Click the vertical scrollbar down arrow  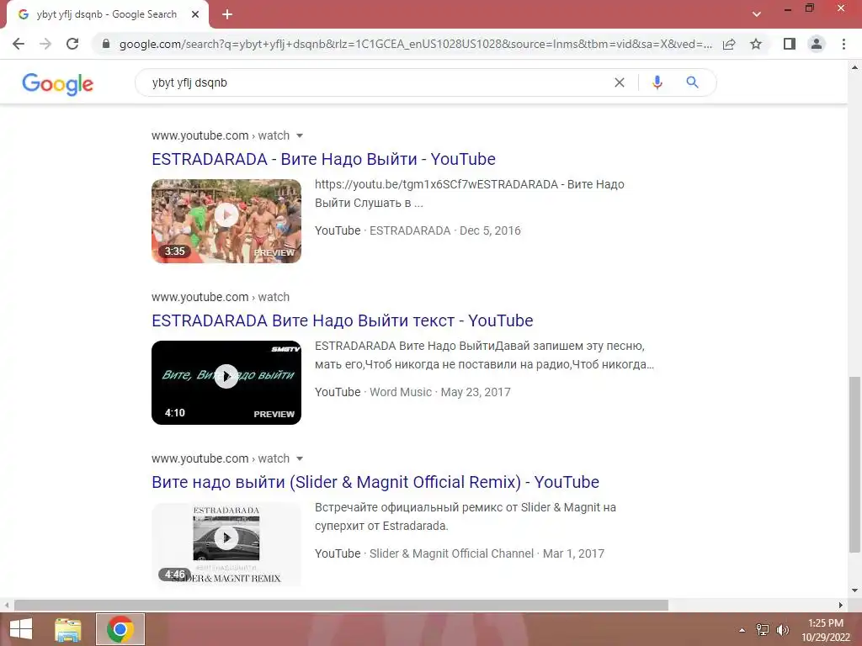pyautogui.click(x=854, y=590)
